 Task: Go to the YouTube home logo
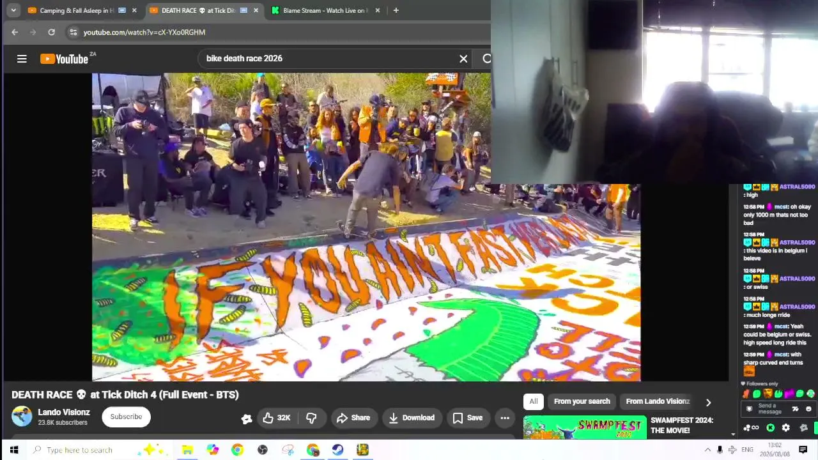tap(64, 59)
